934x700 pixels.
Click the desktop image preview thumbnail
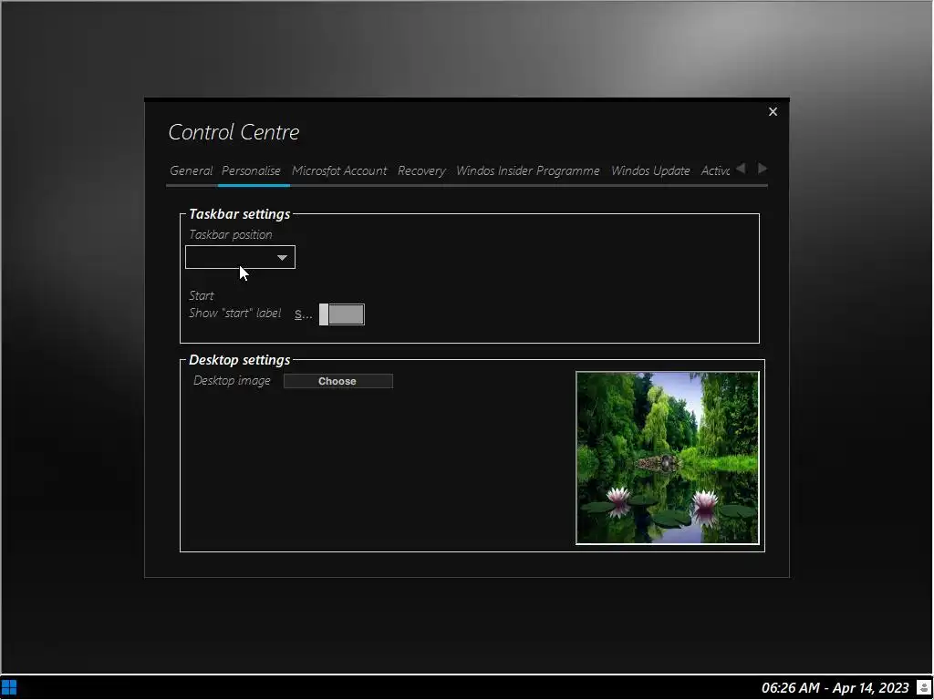click(667, 458)
